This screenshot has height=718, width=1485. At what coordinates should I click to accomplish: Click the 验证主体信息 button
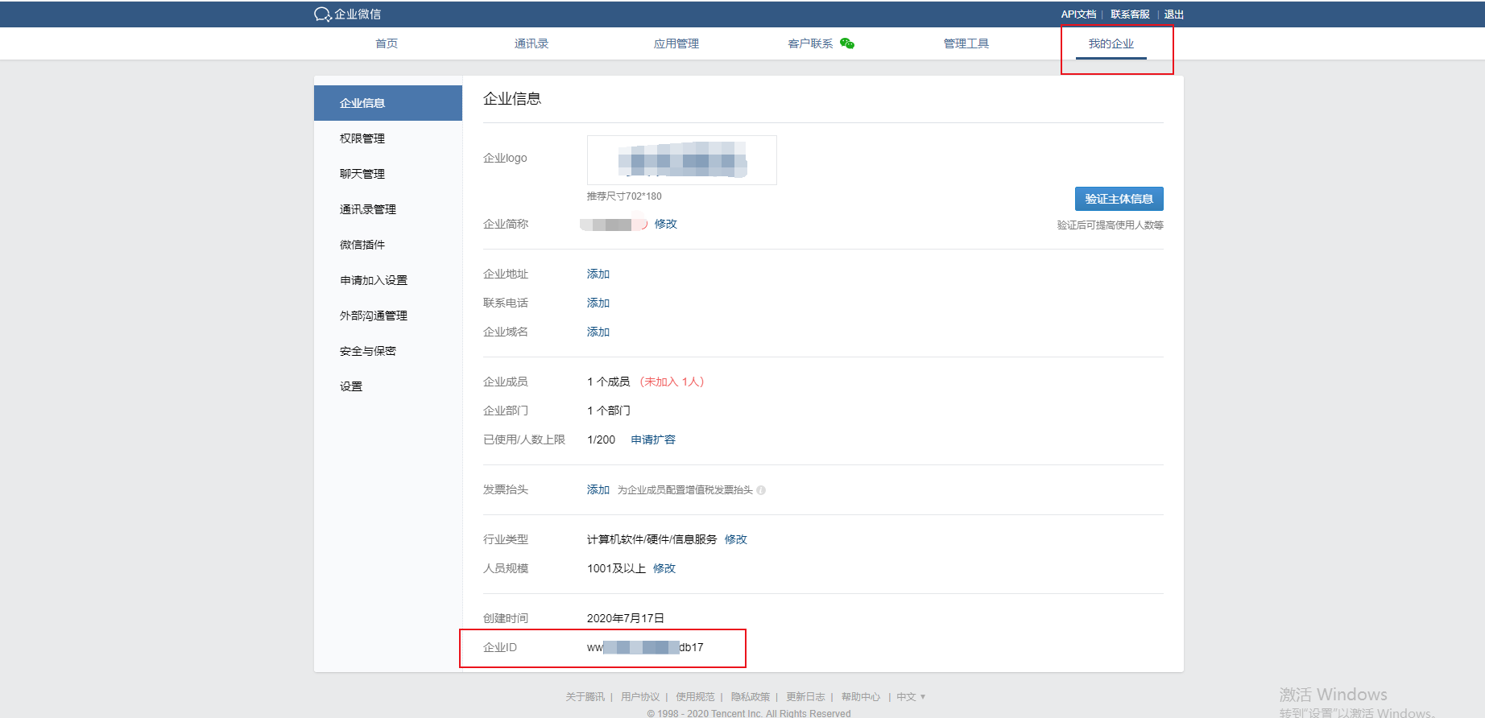[1119, 199]
